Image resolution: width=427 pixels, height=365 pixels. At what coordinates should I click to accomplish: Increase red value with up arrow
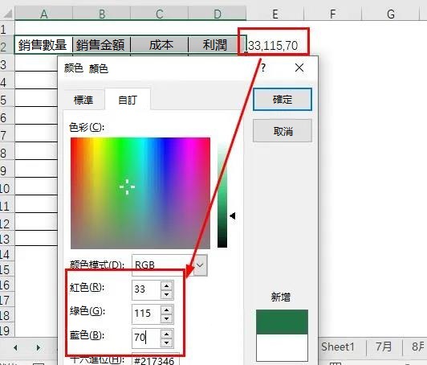(167, 285)
